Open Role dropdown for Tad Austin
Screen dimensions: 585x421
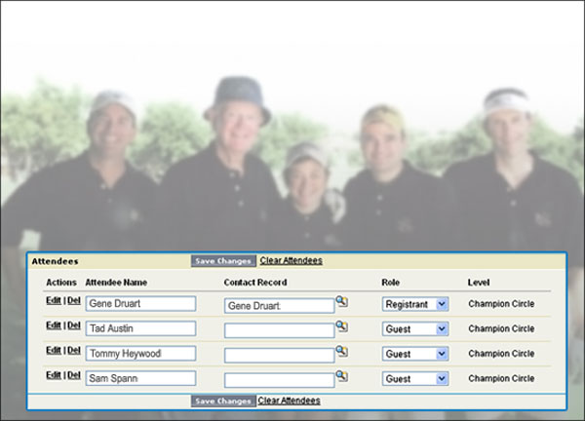(415, 328)
